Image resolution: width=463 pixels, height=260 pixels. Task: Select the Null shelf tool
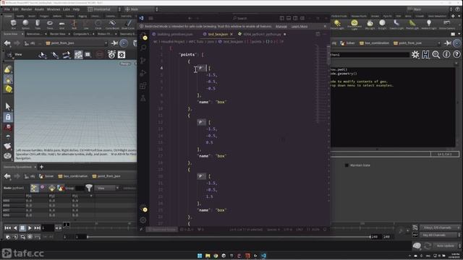(74, 24)
